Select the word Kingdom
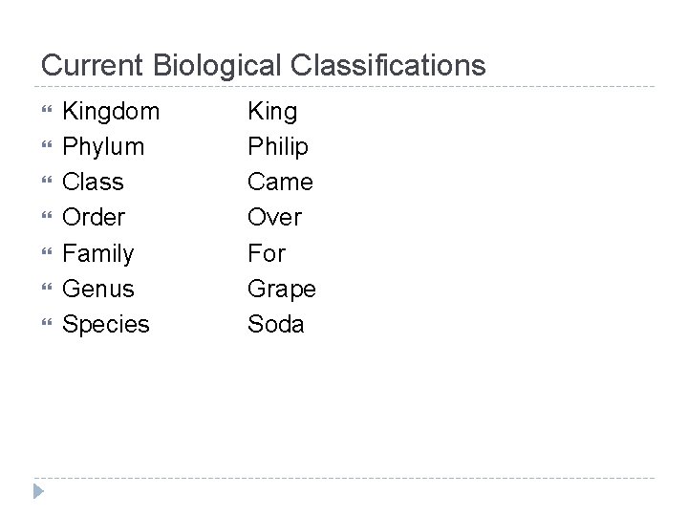Image resolution: width=688 pixels, height=516 pixels. (110, 112)
